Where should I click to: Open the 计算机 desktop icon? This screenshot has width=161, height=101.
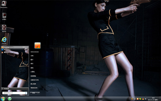tap(4, 16)
